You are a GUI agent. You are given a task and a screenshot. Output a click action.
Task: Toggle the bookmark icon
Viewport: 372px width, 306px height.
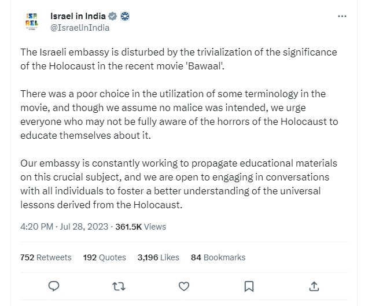tap(248, 286)
